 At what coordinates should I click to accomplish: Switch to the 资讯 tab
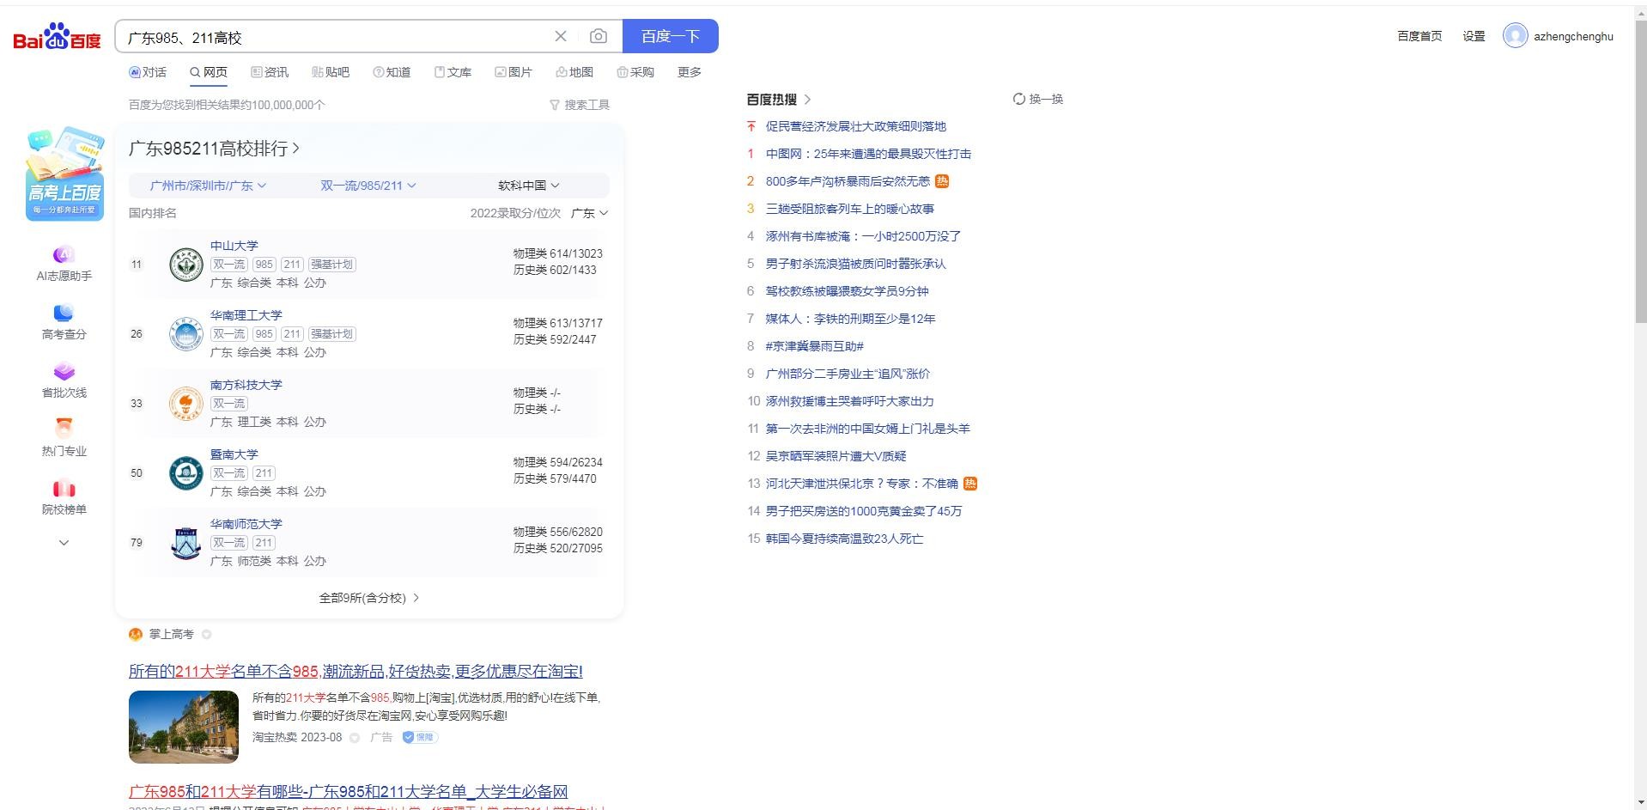(x=270, y=72)
